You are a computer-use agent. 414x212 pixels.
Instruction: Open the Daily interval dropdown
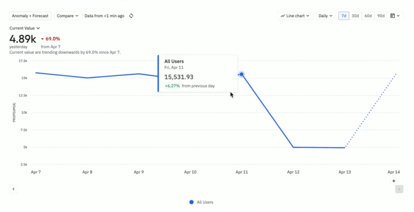(x=325, y=16)
